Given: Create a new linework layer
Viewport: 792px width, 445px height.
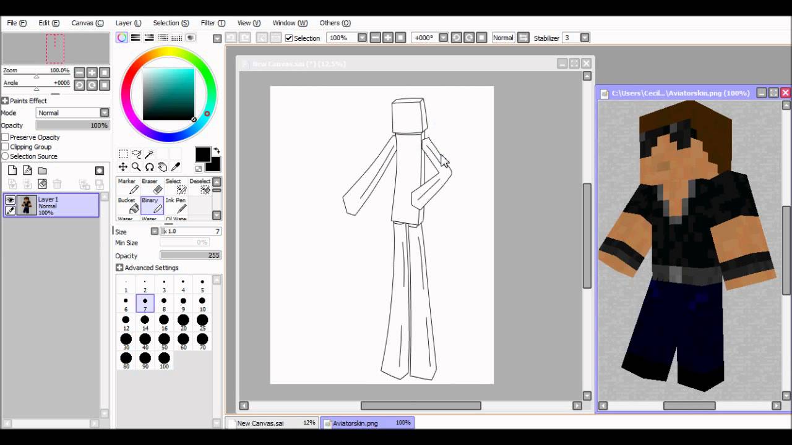Looking at the screenshot, I should coord(27,171).
